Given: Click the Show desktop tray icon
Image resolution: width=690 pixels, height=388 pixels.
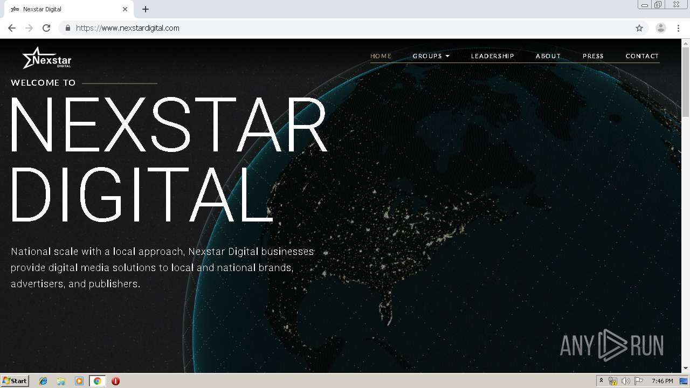Looking at the screenshot, I should (x=684, y=381).
